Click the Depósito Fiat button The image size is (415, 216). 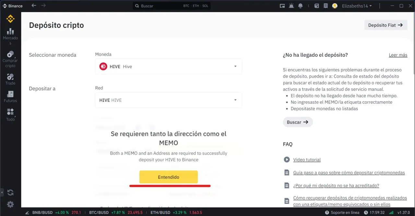[x=385, y=25]
